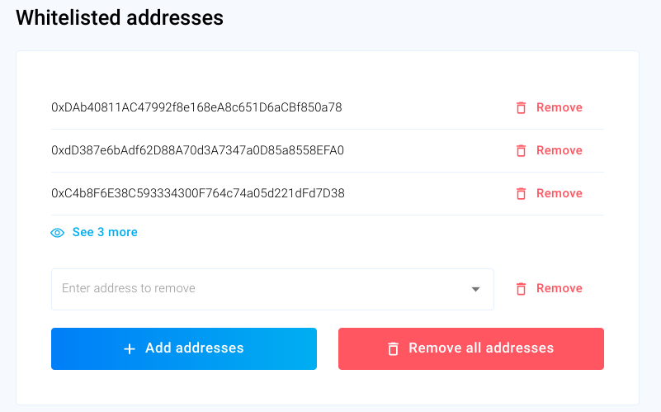Click trash icon in Remove all addresses button
This screenshot has width=661, height=412.
pos(394,349)
